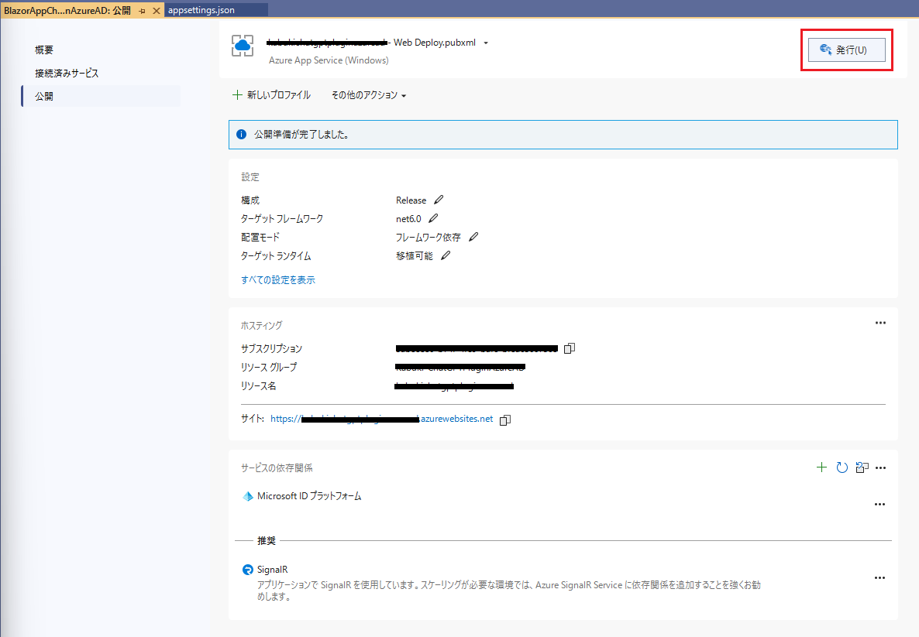Click the フレームワーク依存 value
The height and width of the screenshot is (637, 919).
[428, 237]
